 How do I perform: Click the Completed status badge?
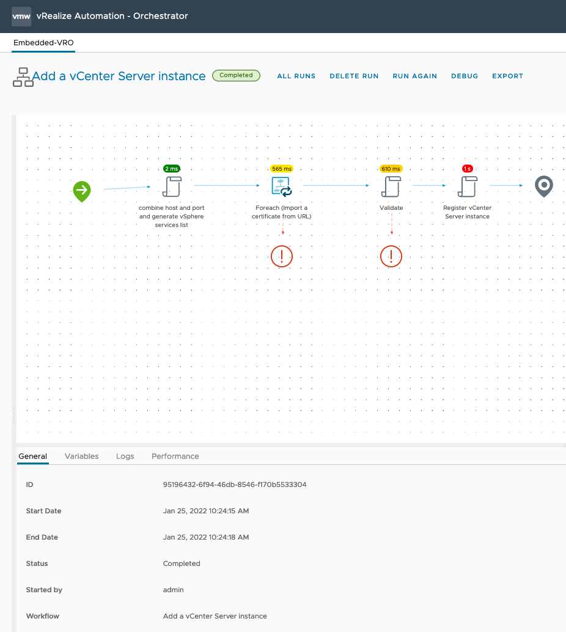click(x=237, y=75)
